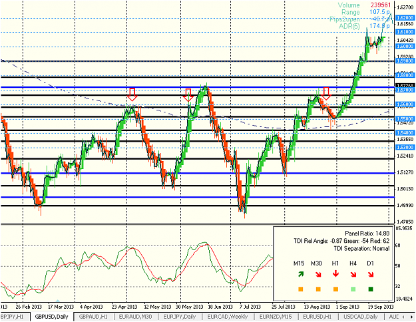Viewport: 416px width, 322px height.
Task: Click the M30 timeframe label in panel
Action: coord(316,263)
